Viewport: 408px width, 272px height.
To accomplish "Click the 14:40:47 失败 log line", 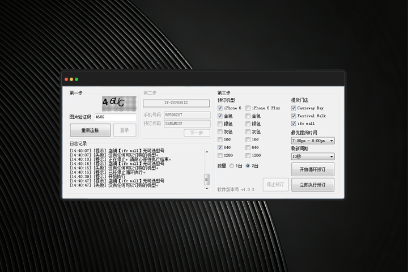I will pos(114,185).
